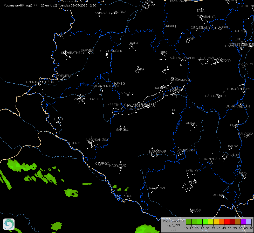This screenshot has width=254, height=233.
Task: Click the DUNAFÖLDVÁR city label
Action: point(238,106)
